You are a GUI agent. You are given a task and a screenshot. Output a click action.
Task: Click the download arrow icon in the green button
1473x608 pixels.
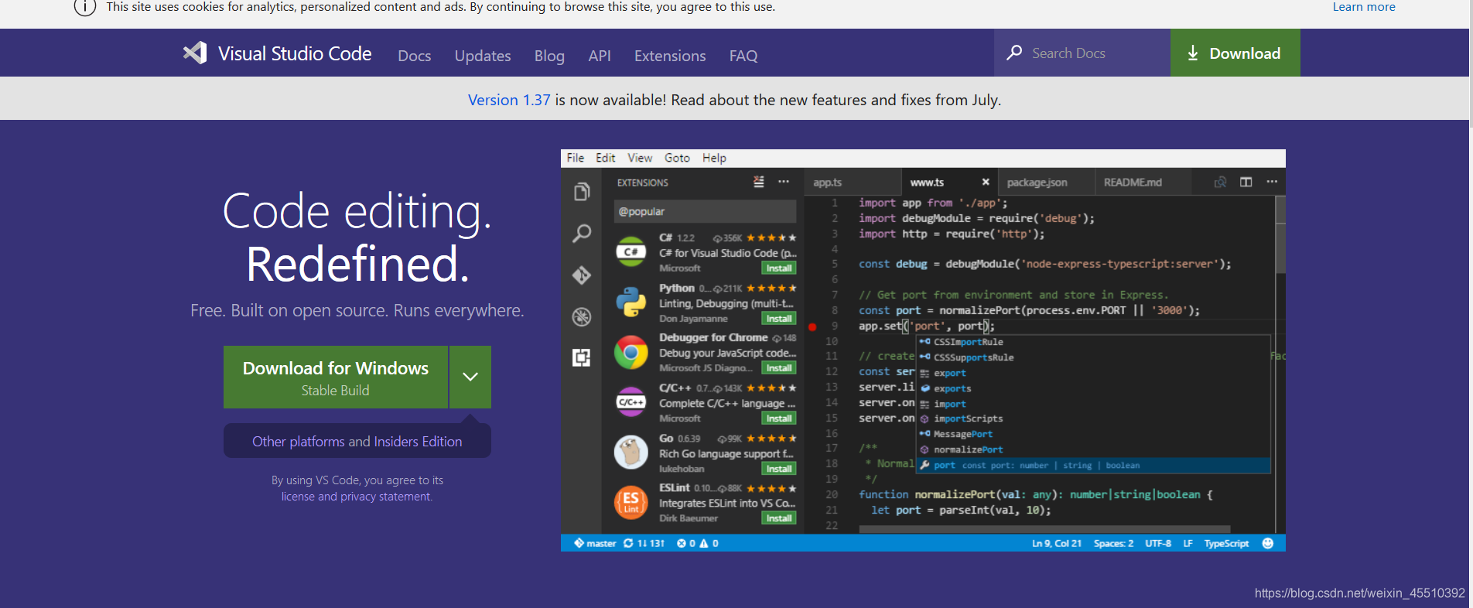(x=1193, y=53)
